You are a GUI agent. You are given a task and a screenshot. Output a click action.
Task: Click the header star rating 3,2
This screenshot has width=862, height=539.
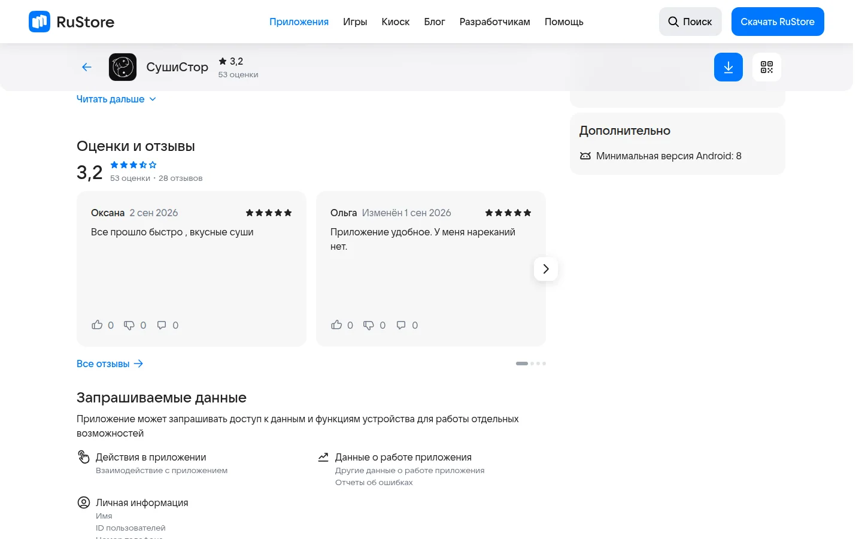click(x=231, y=61)
